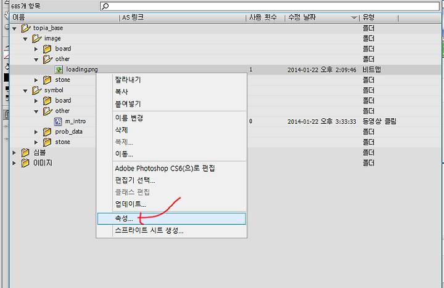Collapse the topia_base folder
Viewport: 444px width, 288px height.
14,28
